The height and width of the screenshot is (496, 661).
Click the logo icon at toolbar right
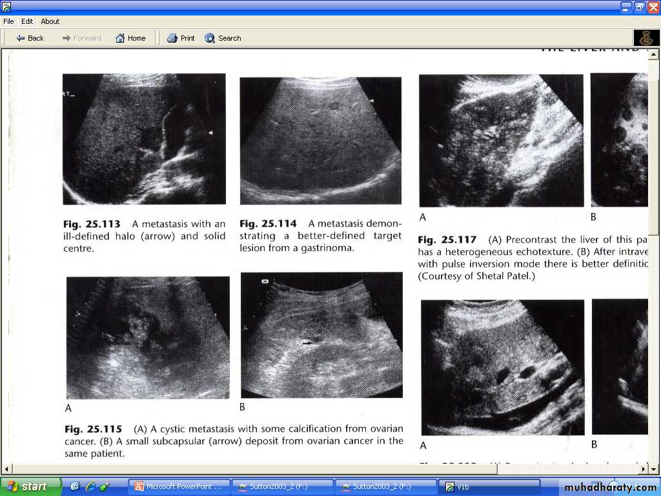point(646,38)
